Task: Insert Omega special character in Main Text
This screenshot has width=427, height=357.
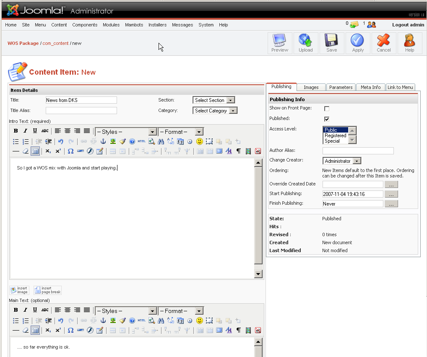Action: click(70, 330)
